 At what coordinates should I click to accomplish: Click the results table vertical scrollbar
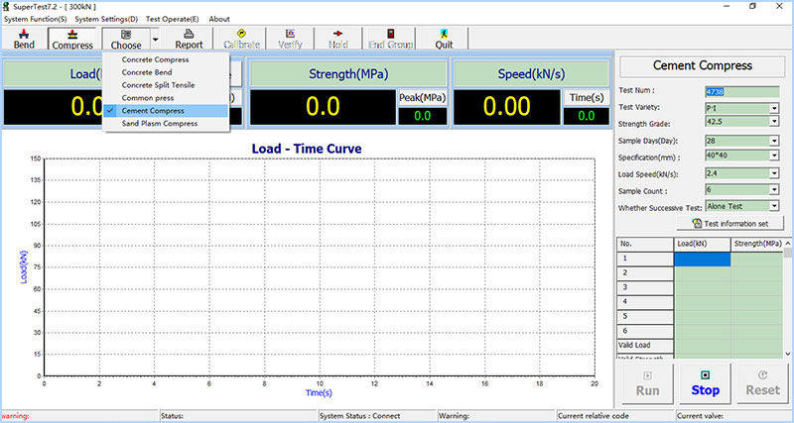[x=788, y=297]
